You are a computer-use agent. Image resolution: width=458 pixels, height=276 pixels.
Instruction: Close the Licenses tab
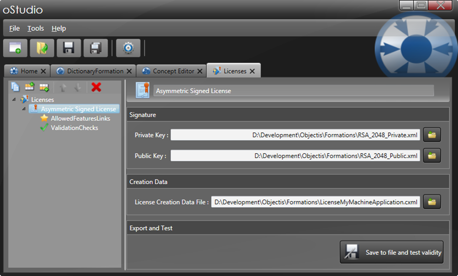pos(253,71)
